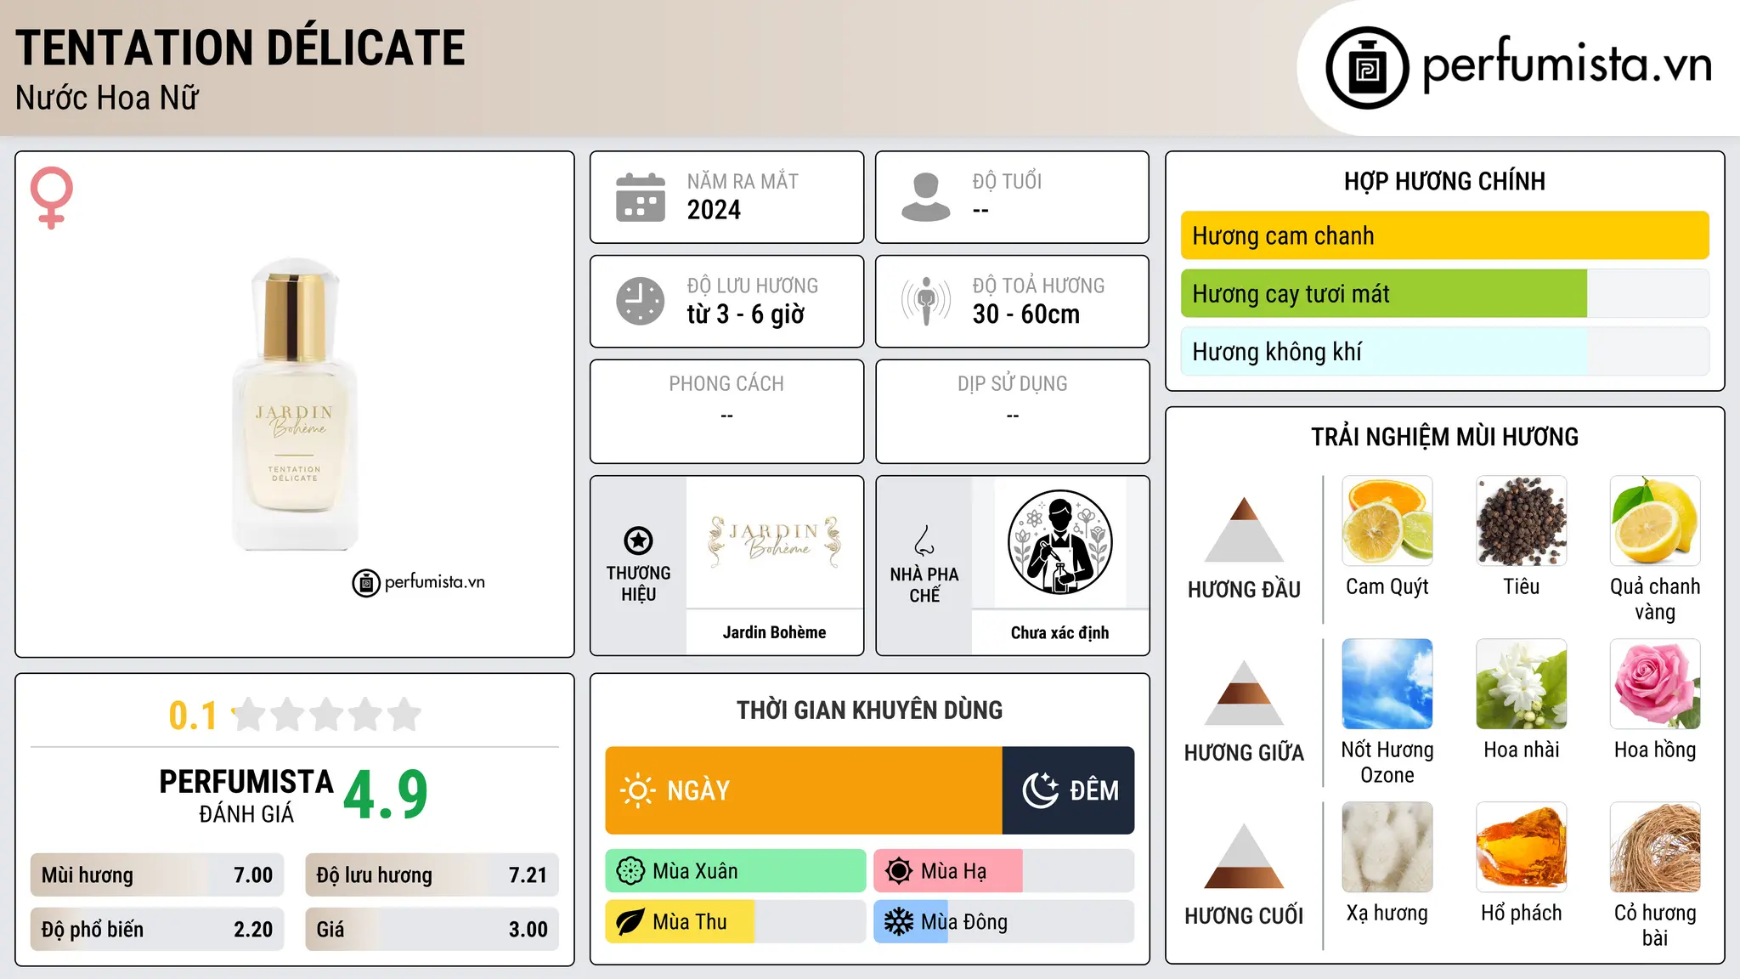Click the green Perfumista score 4.9
Screen dimensions: 1740x979
pyautogui.click(x=386, y=795)
